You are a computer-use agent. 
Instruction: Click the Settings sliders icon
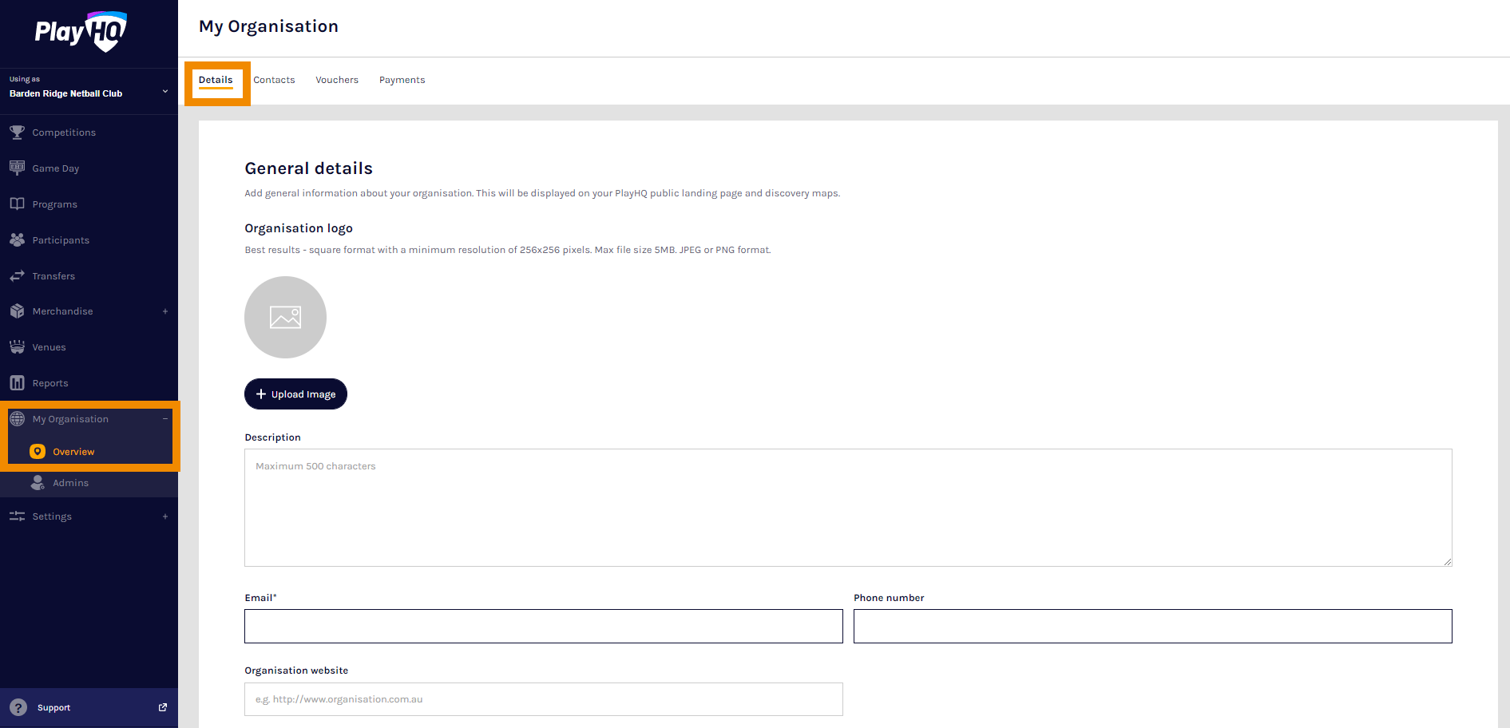[17, 516]
